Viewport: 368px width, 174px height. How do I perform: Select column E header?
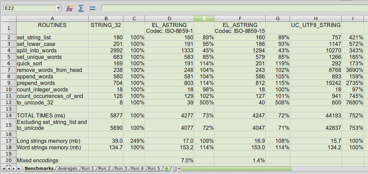click(x=204, y=18)
